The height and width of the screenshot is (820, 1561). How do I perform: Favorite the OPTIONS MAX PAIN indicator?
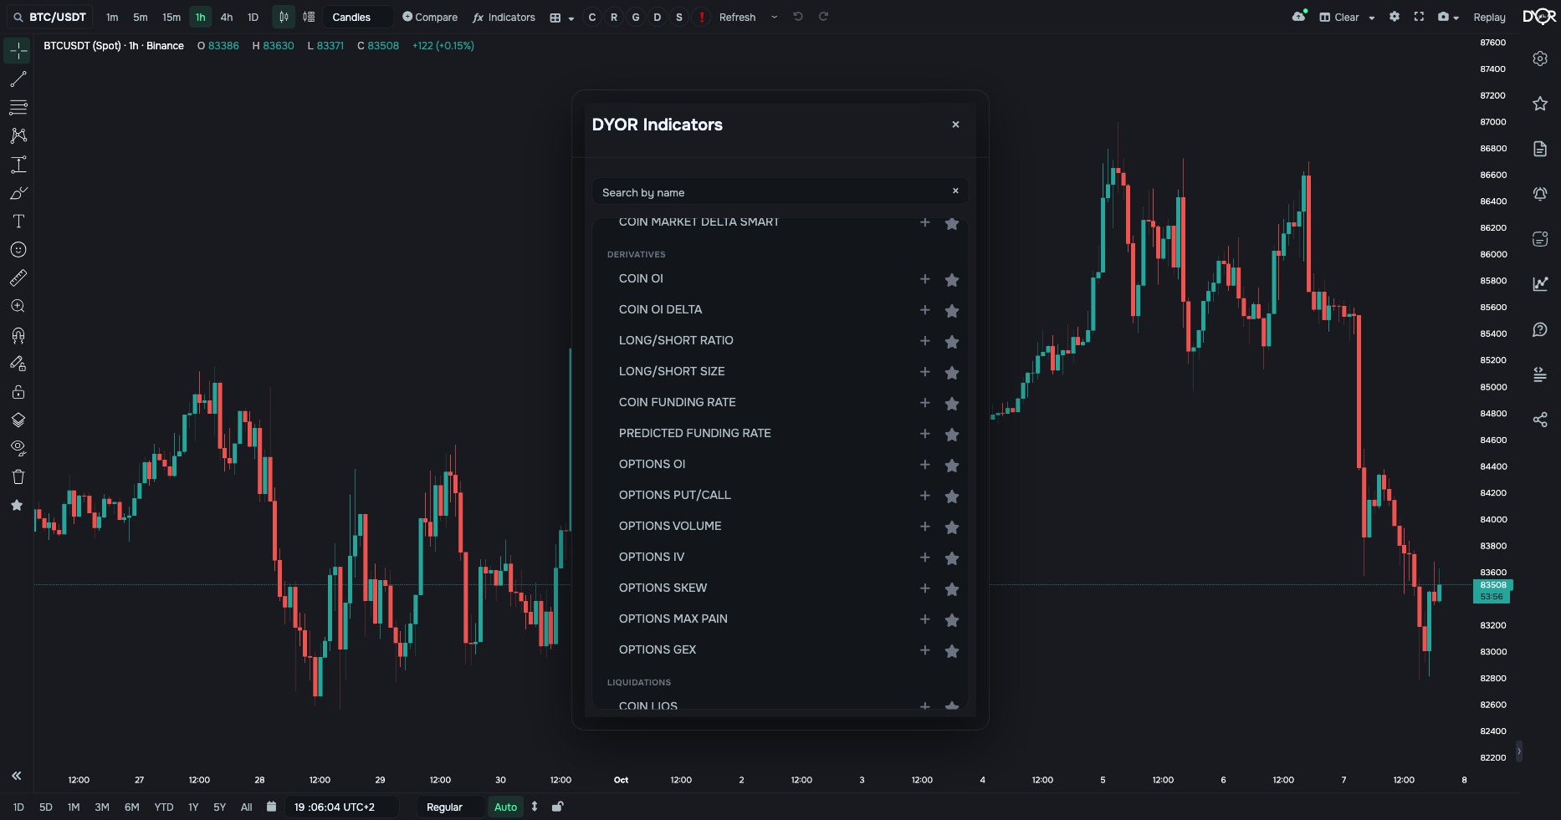click(952, 620)
